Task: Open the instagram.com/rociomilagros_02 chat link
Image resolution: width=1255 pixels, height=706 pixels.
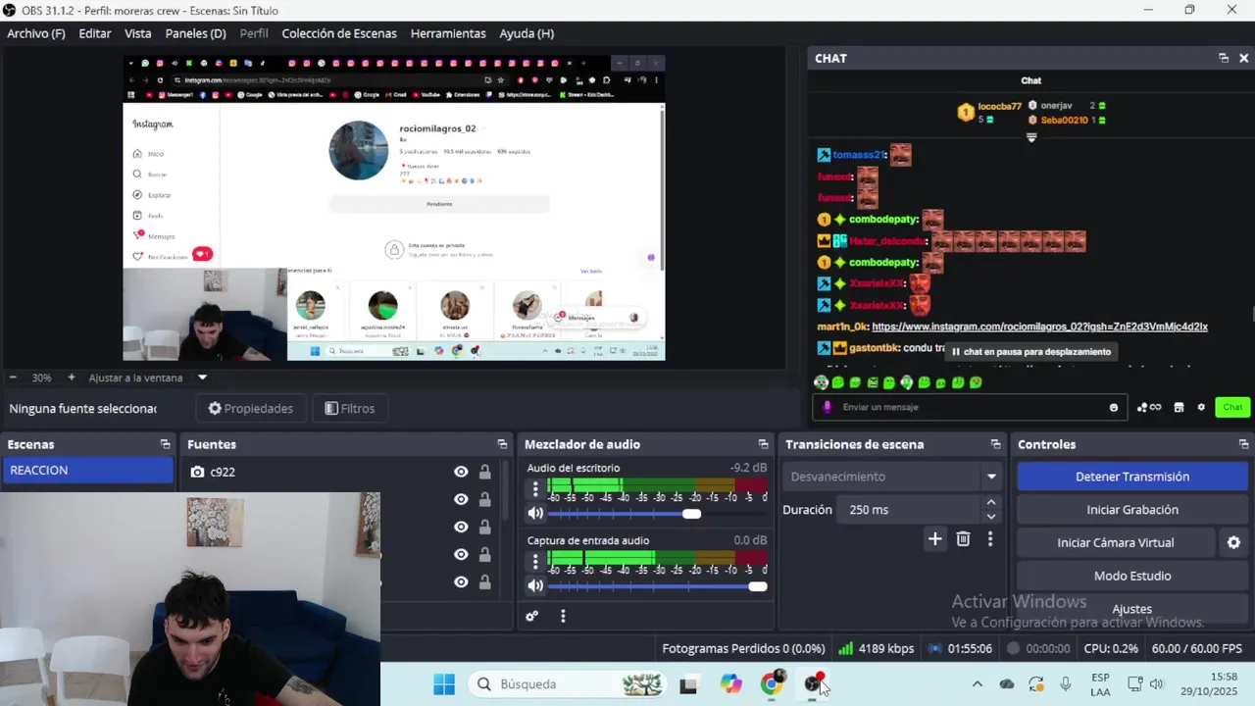Action: (1039, 327)
